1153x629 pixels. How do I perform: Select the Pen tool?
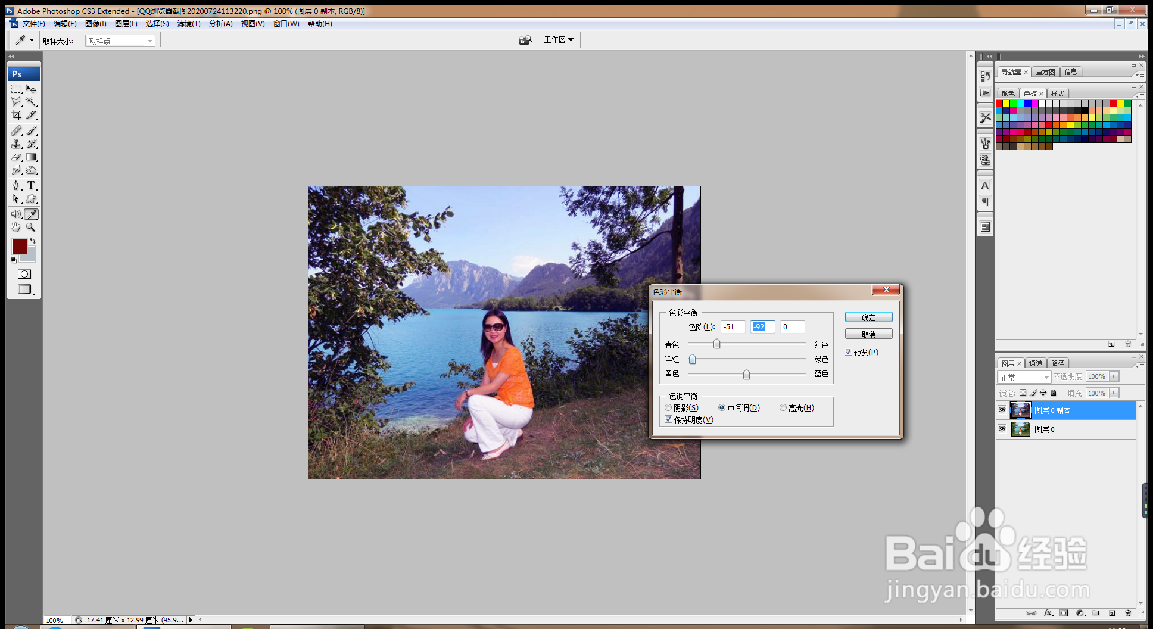[x=16, y=186]
